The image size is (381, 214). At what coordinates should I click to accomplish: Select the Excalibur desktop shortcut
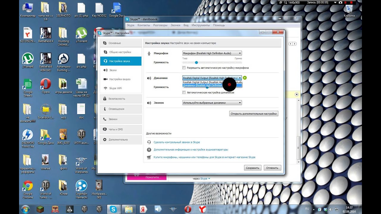tap(46, 111)
